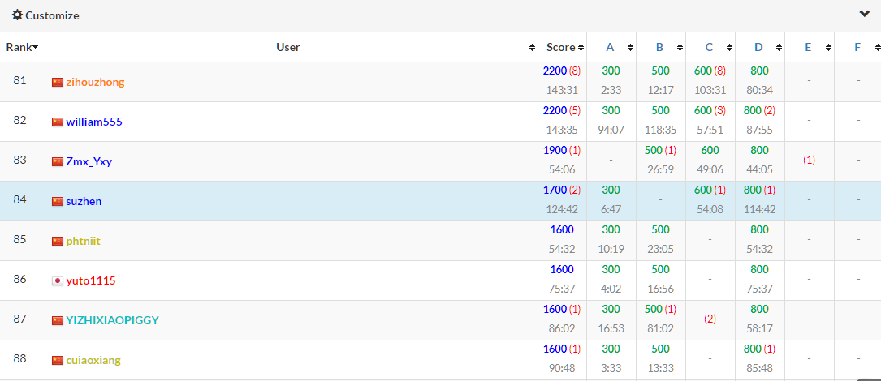Select Zmx_Yxy's score 1900 (1)

point(562,151)
